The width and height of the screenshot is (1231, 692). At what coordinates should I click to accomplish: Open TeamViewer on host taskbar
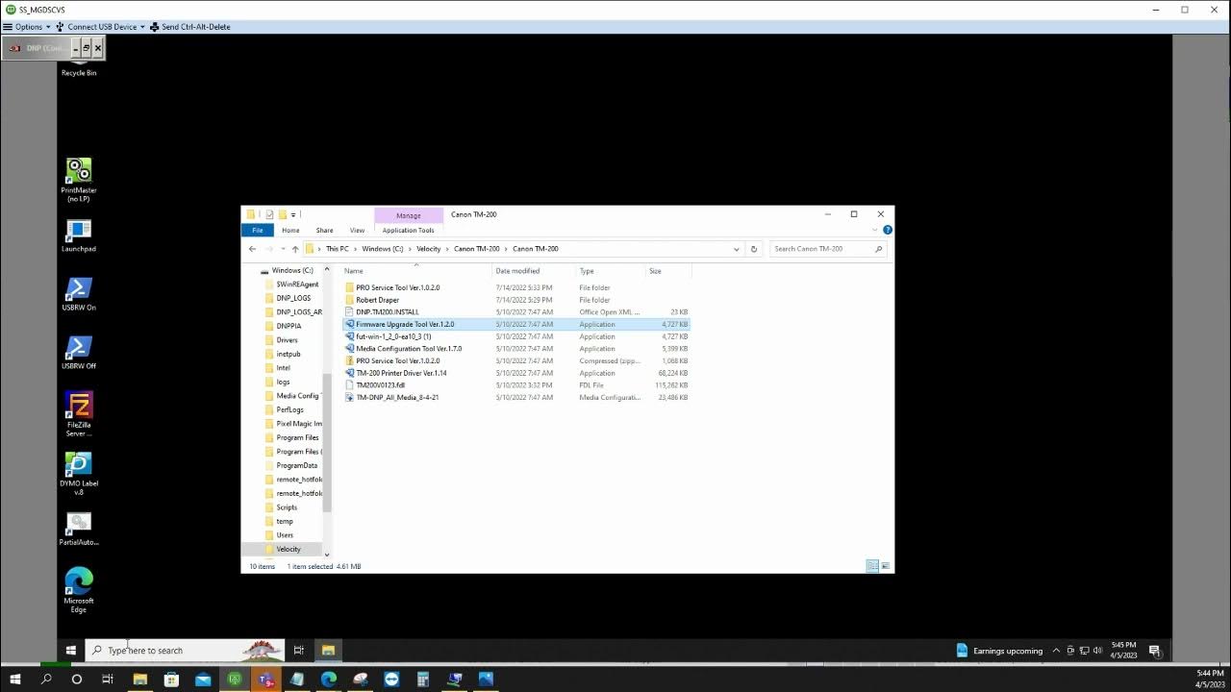[x=391, y=680]
